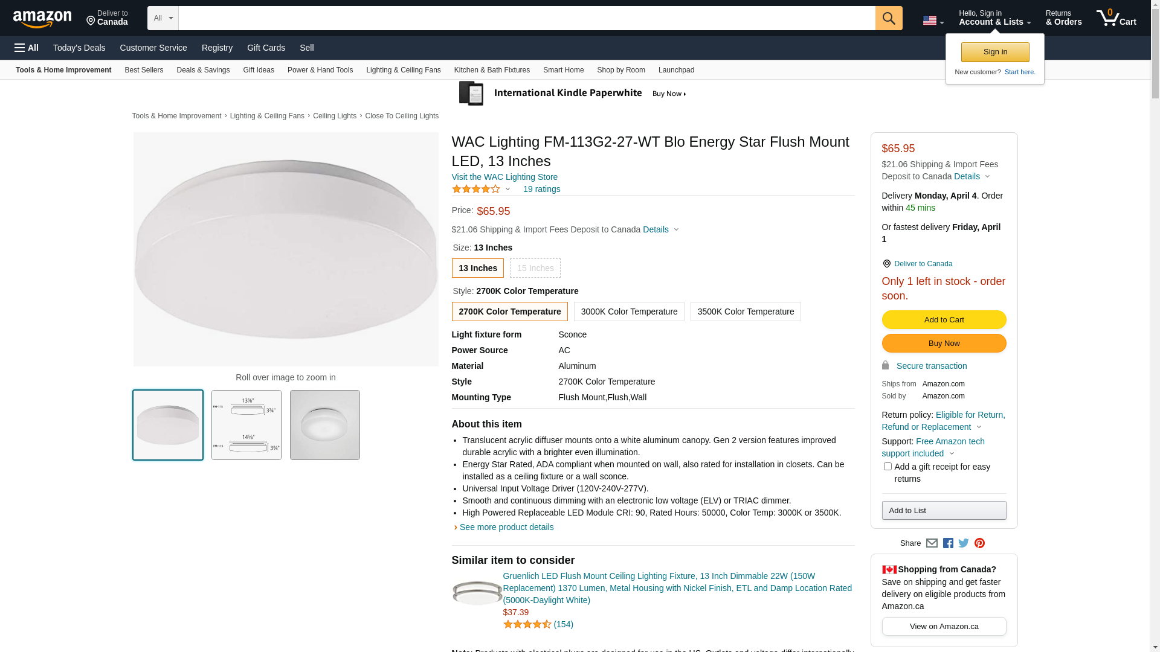Share the product on Facebook
This screenshot has width=1160, height=652.
pyautogui.click(x=948, y=543)
